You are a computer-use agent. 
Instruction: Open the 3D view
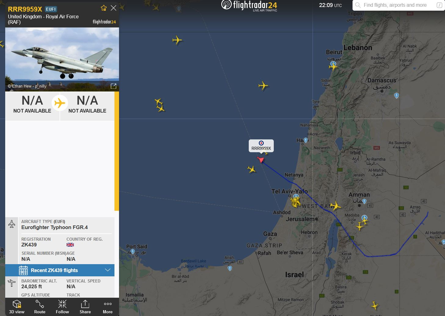[17, 307]
